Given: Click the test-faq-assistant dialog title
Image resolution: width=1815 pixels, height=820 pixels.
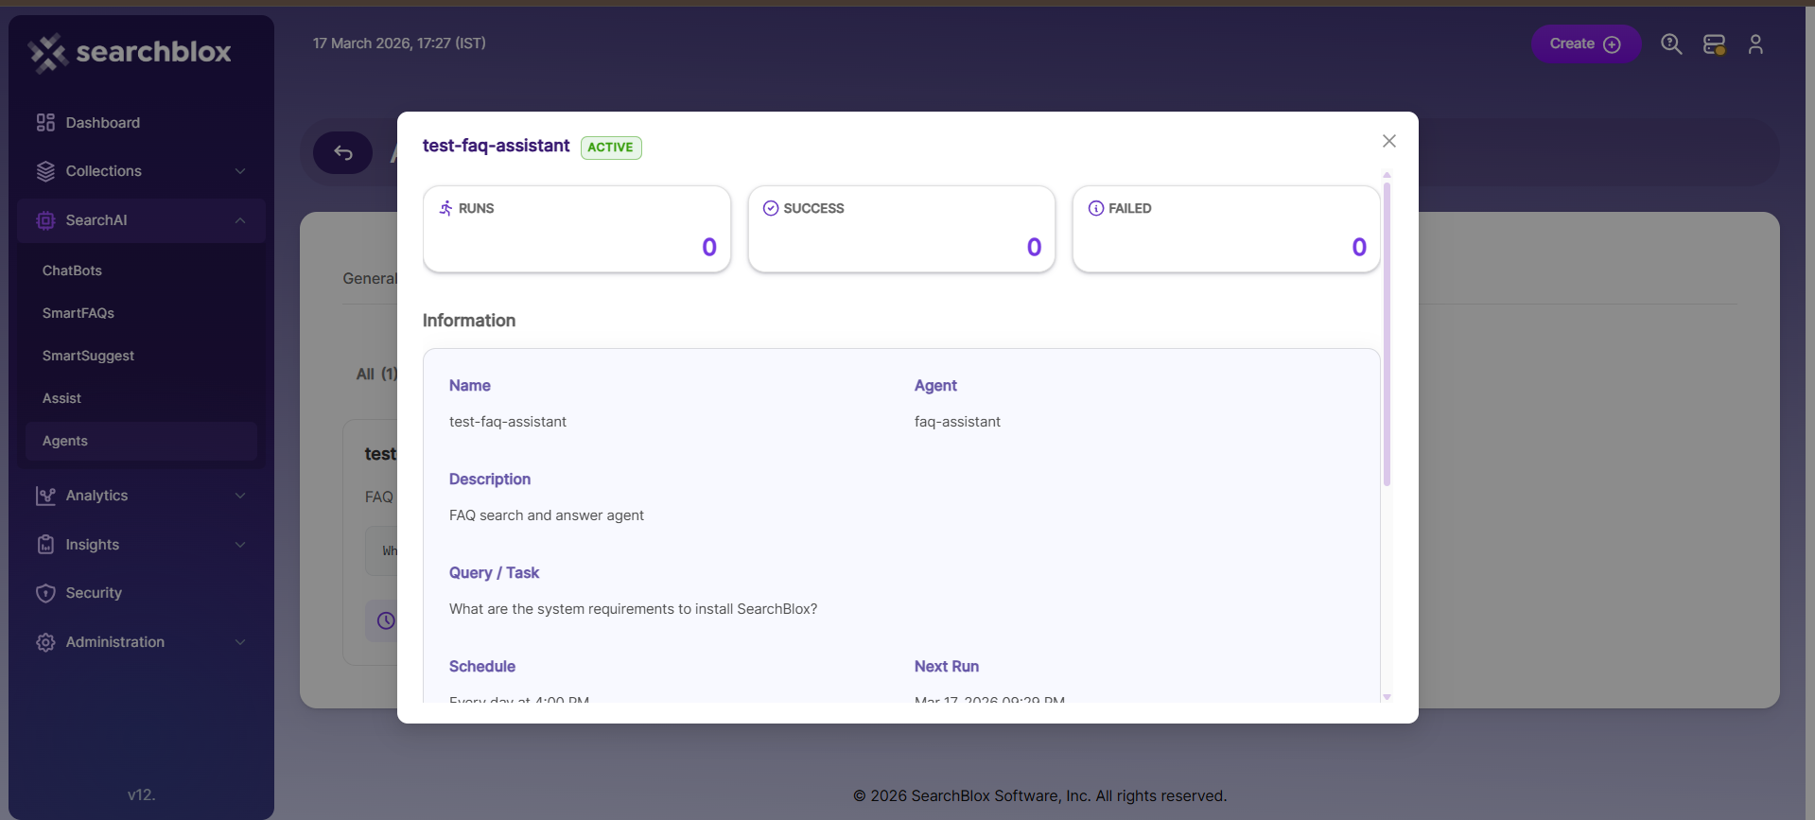Looking at the screenshot, I should tap(496, 146).
